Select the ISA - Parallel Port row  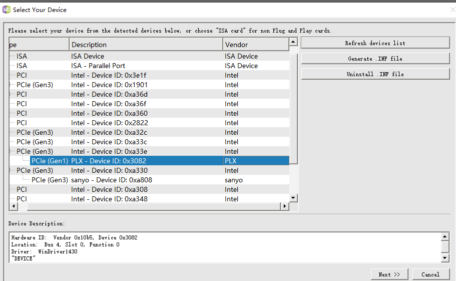tap(149, 66)
